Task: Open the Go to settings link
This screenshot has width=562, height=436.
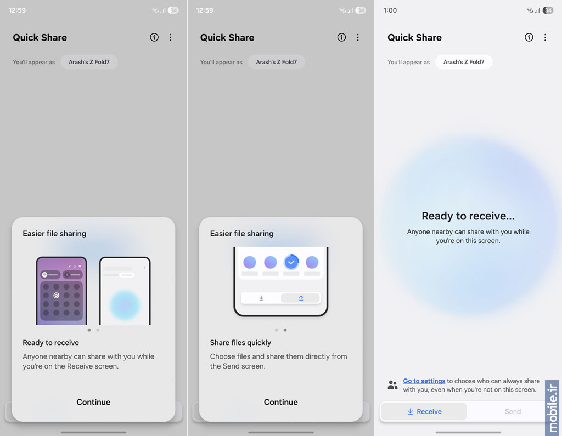Action: tap(424, 381)
